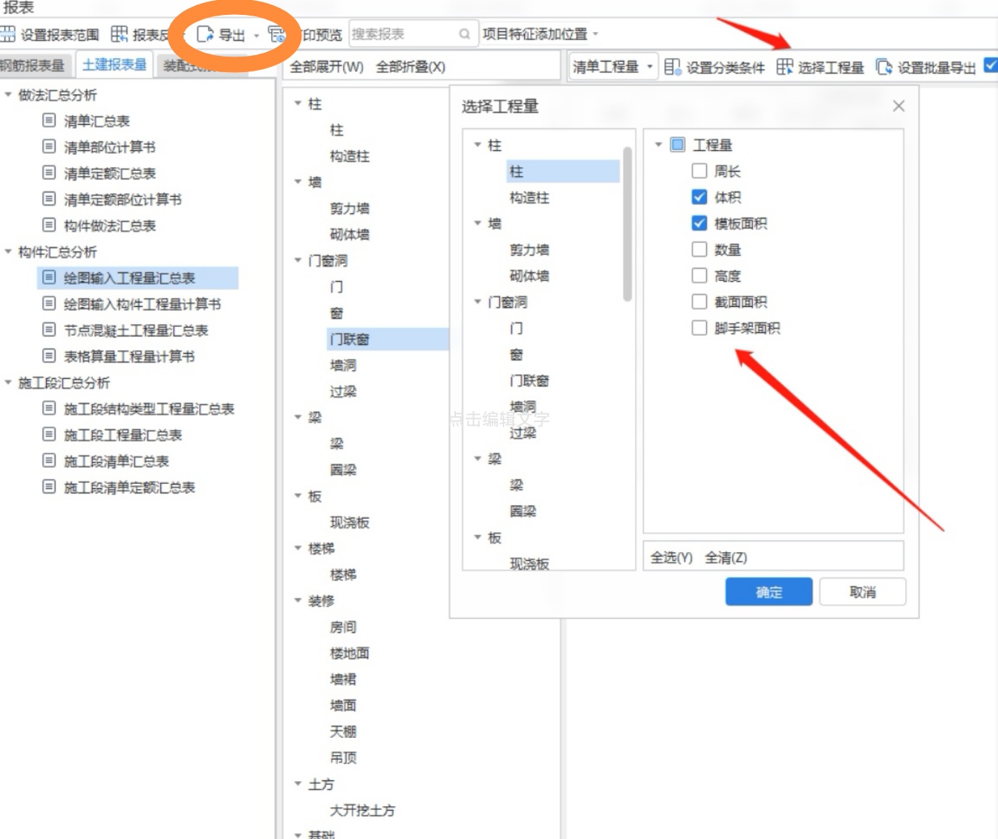This screenshot has height=839, width=998.
Task: Check the 截面面积 checkbox
Action: pos(699,302)
